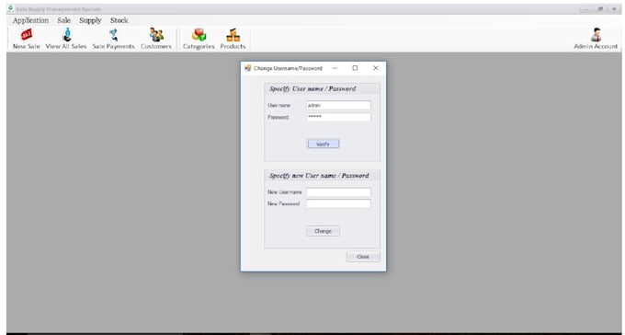Focus the User name field containing admin

pyautogui.click(x=338, y=106)
